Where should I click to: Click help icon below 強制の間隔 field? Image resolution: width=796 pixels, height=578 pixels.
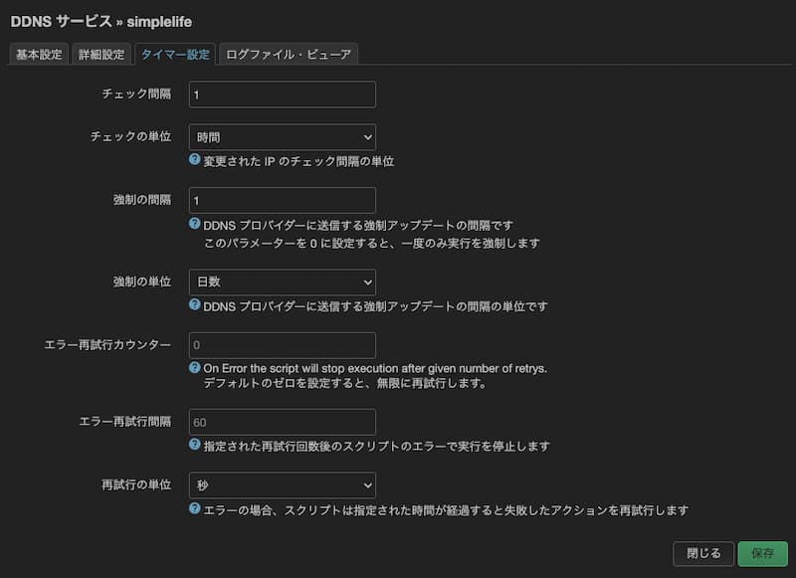click(x=195, y=224)
